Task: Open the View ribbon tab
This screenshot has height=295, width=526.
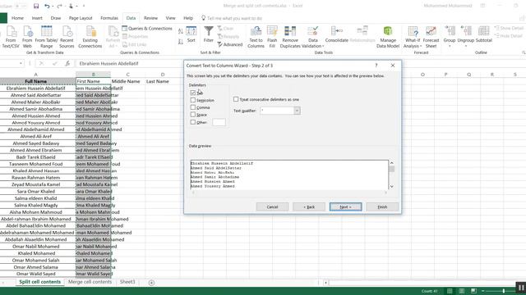Action: pos(170,18)
